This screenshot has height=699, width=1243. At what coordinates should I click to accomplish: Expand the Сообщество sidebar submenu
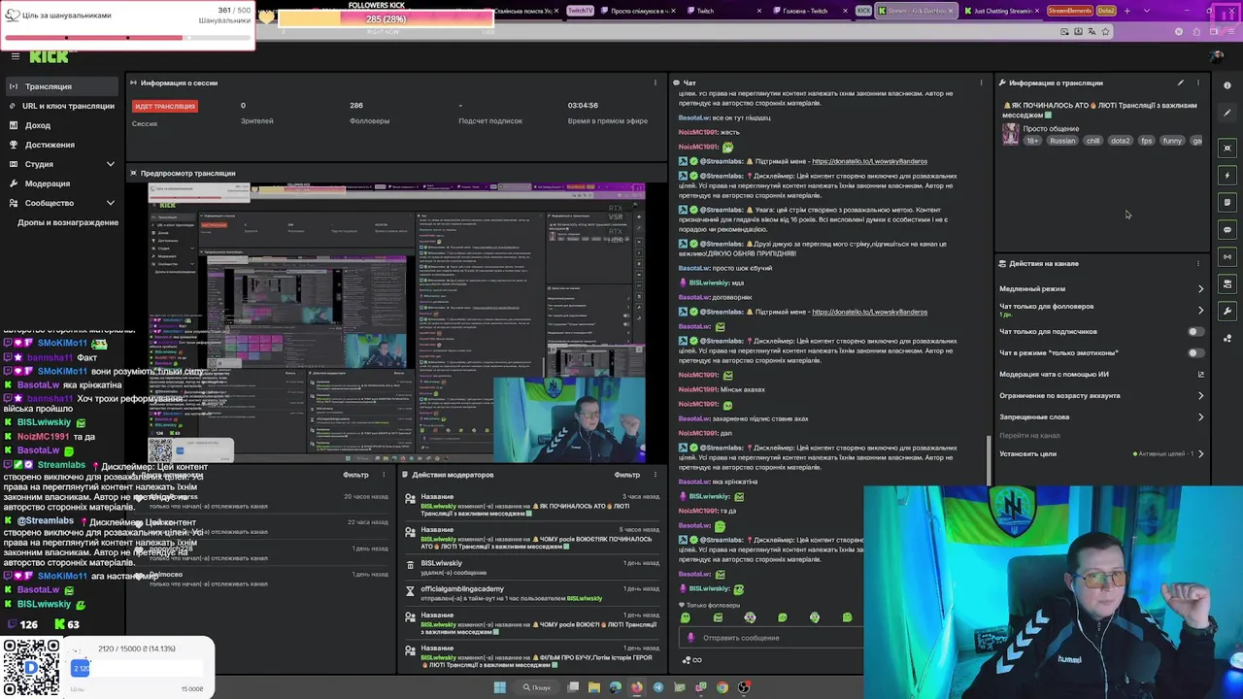click(110, 203)
